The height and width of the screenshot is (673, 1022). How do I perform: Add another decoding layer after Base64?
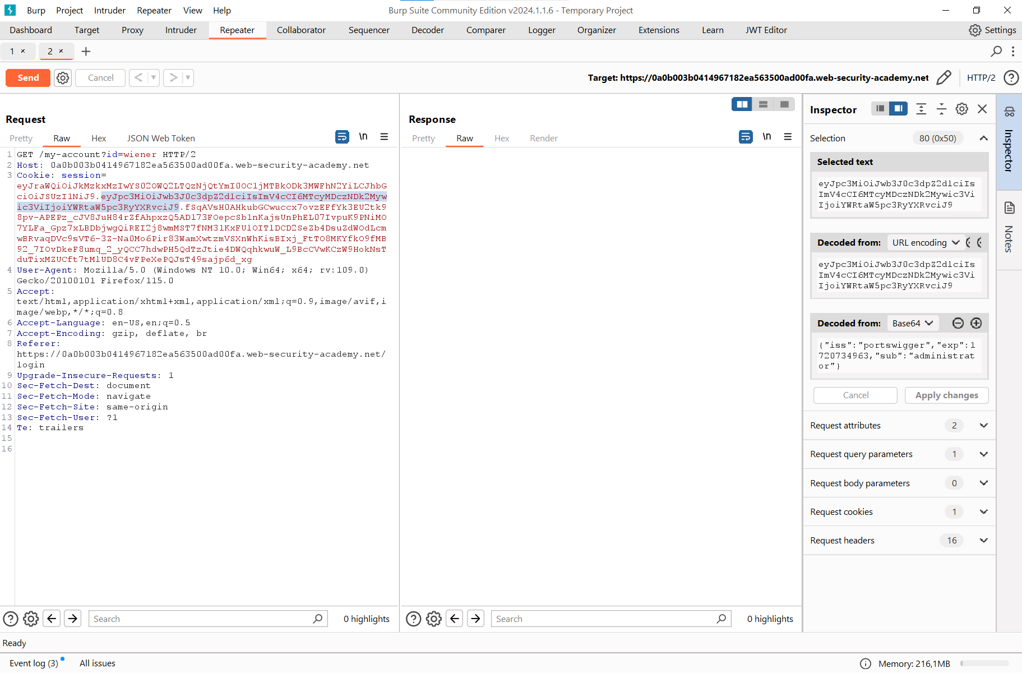[976, 323]
